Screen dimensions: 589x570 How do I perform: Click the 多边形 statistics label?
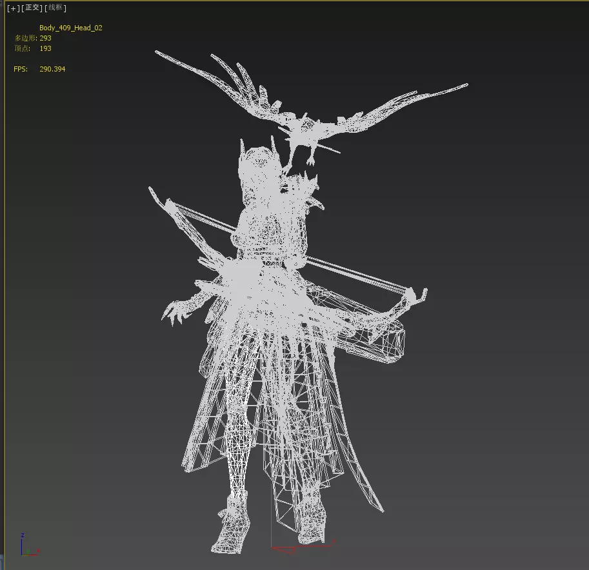(x=26, y=38)
